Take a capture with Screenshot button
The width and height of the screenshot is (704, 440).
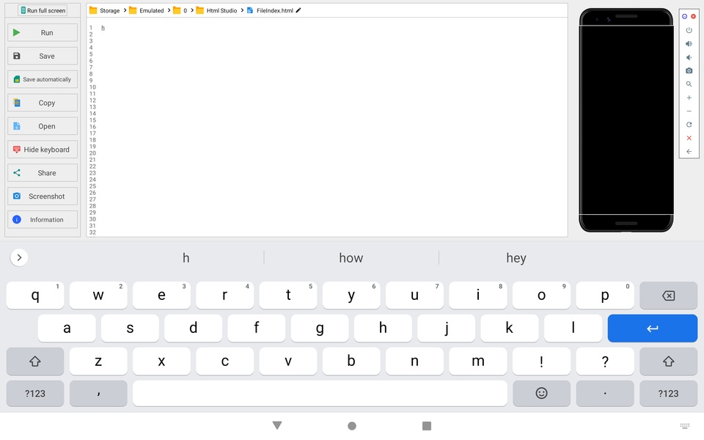pos(43,197)
